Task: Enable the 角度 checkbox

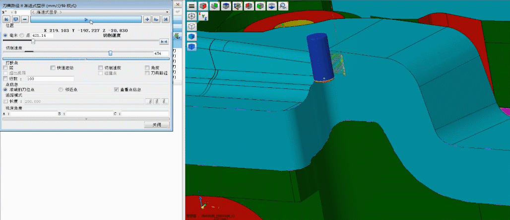Action: (147, 68)
